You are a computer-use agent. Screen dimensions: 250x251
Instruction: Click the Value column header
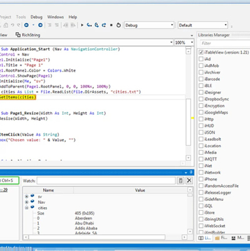pos(140,190)
